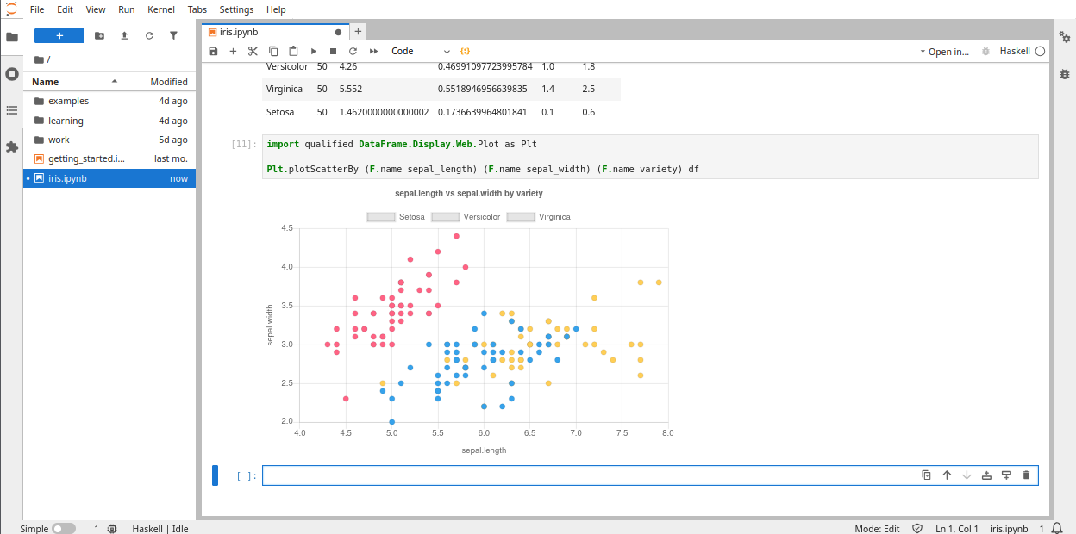Screen dimensions: 1076x534
Task: Open the Debugger panel on right sidebar
Action: click(1065, 74)
